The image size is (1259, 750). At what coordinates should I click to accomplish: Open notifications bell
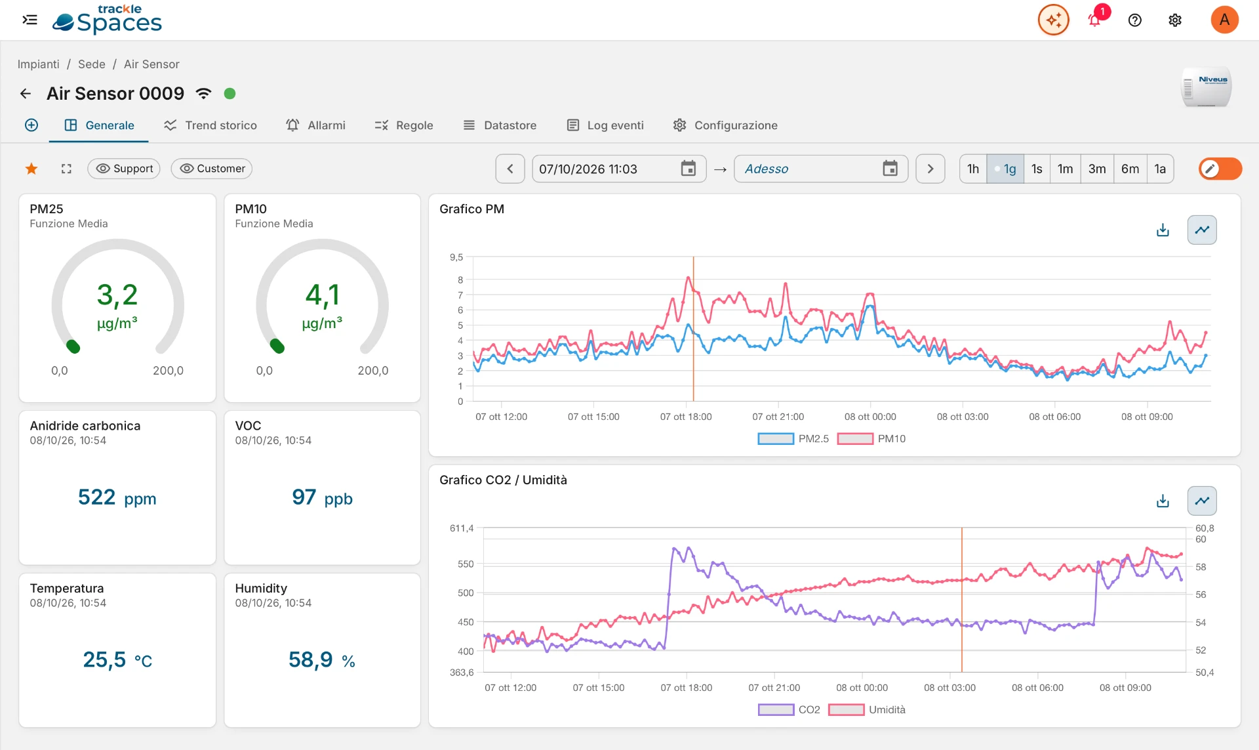tap(1094, 20)
